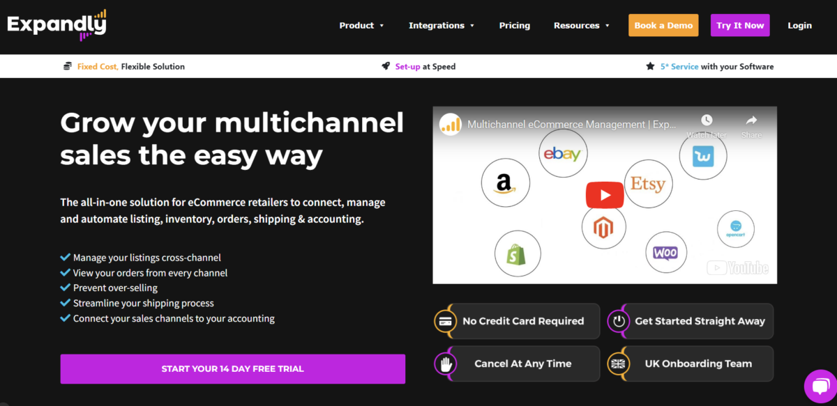Click the star icon
837x406 pixels.
650,66
